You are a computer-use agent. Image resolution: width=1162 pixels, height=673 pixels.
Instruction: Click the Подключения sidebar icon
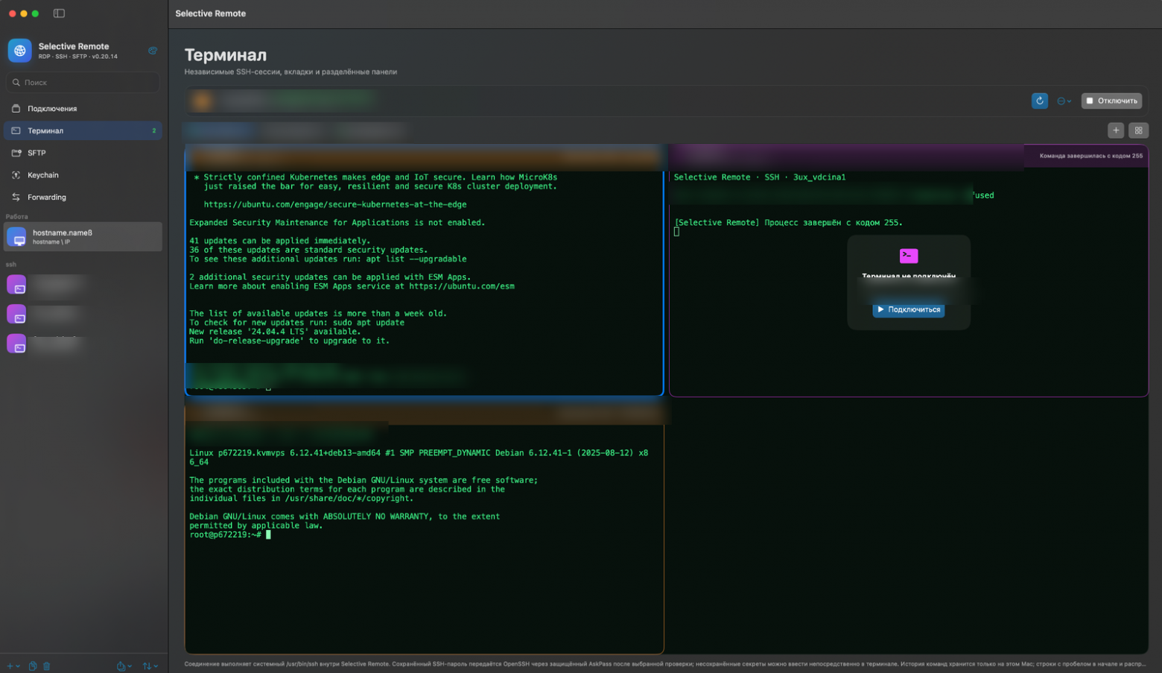(x=16, y=109)
